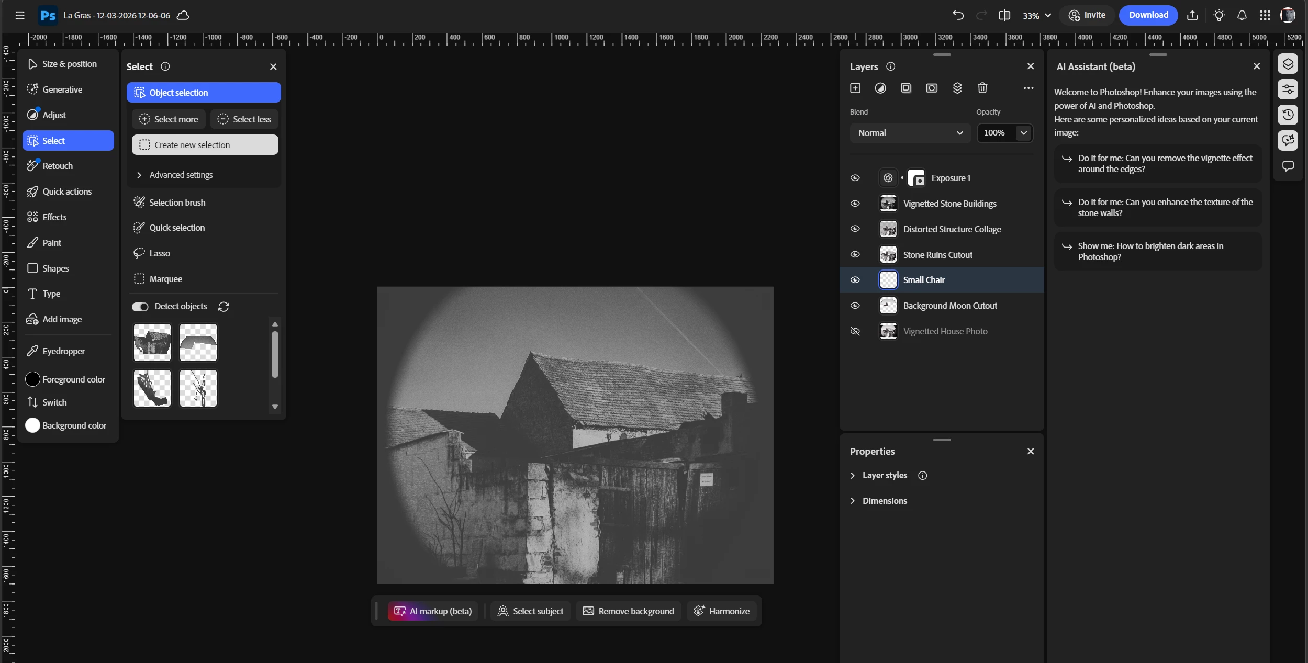Open the apps grid icon

pyautogui.click(x=1265, y=15)
